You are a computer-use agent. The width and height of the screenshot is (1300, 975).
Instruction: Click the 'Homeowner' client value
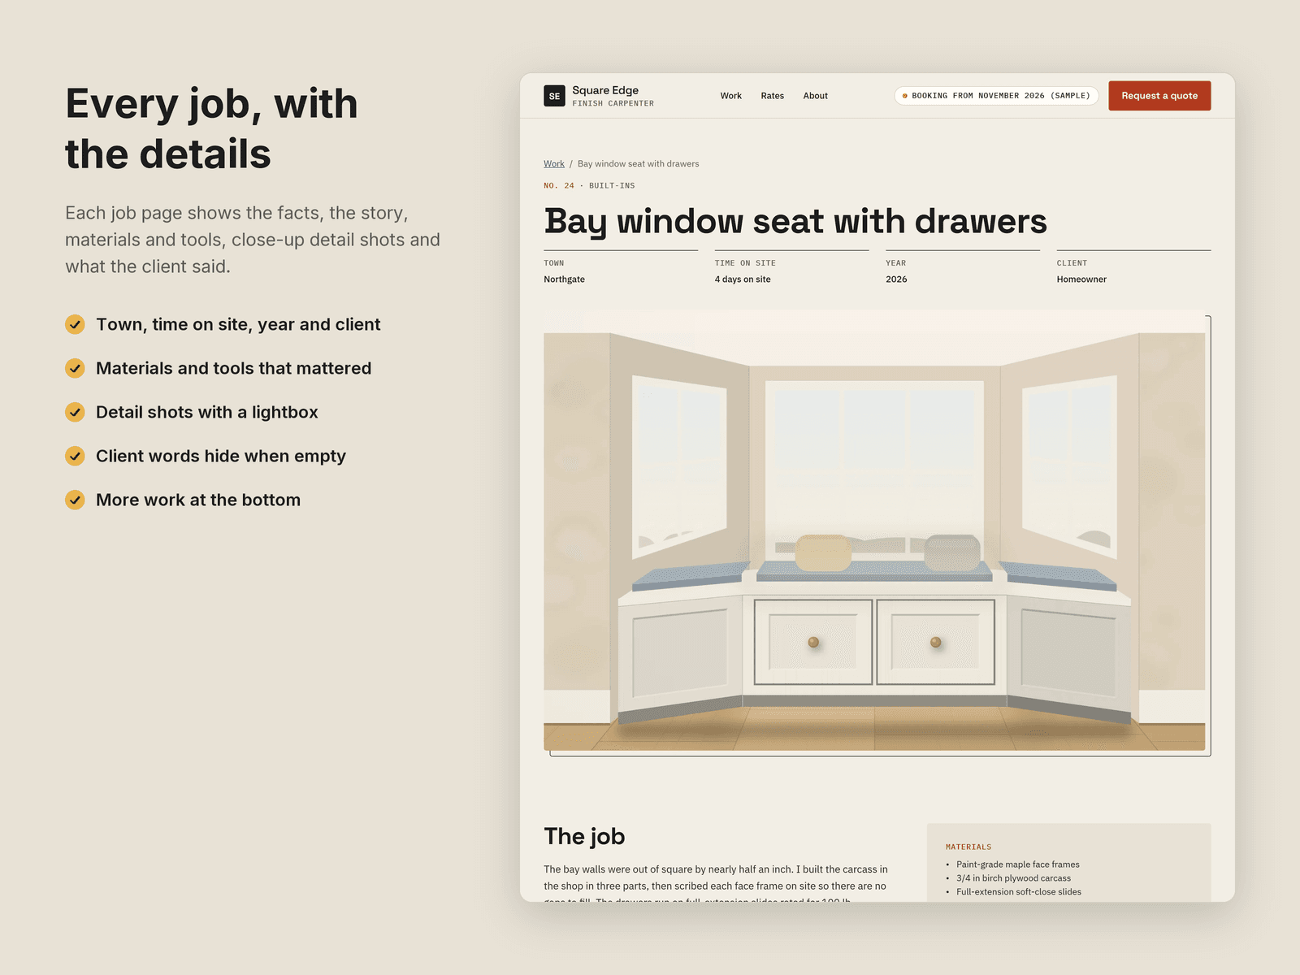(1081, 279)
